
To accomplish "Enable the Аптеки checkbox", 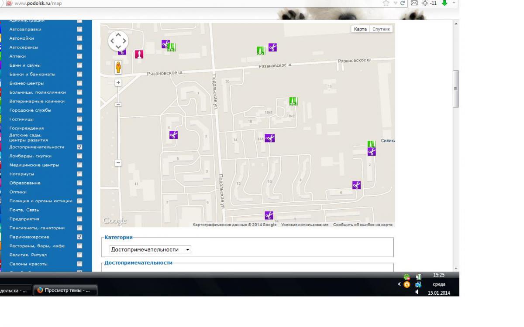I will coord(79,56).
